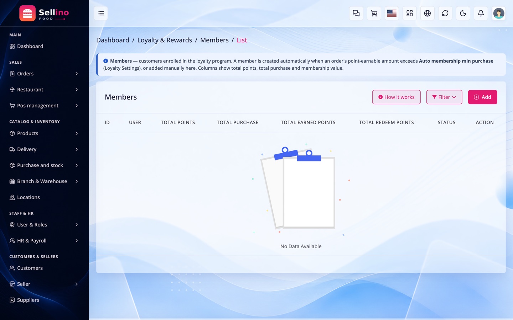Click the Add member button

pyautogui.click(x=482, y=97)
